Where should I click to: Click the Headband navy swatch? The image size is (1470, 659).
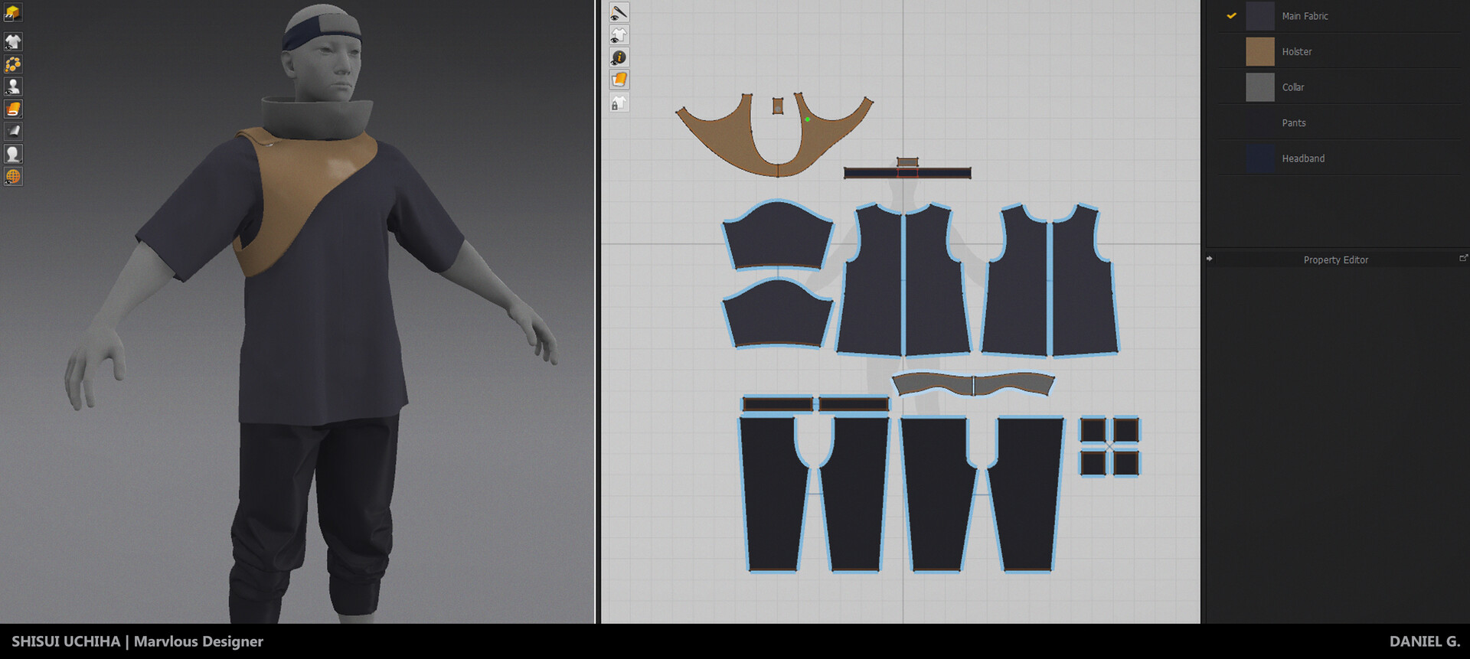coord(1259,158)
